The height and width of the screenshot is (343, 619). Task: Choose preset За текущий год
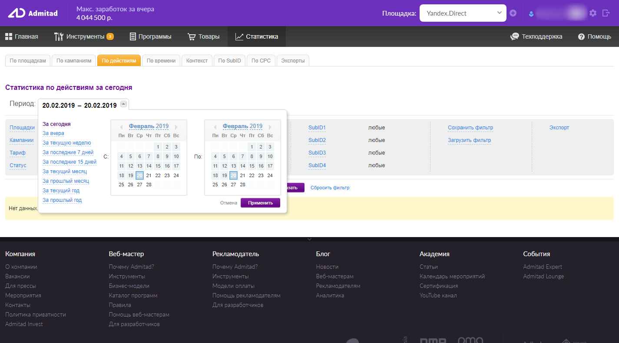tap(61, 191)
